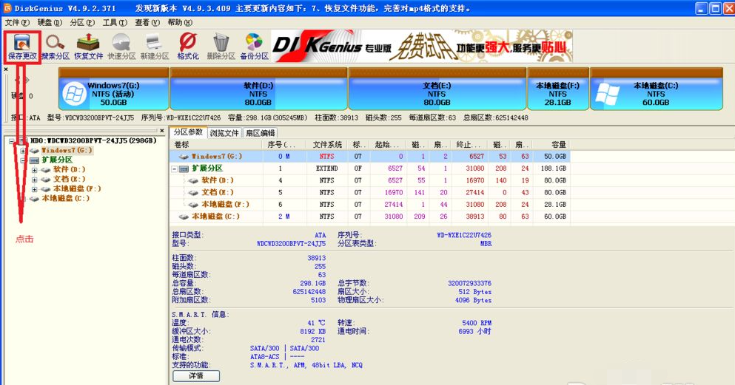Click EXTEND file system cell in table

click(326, 168)
